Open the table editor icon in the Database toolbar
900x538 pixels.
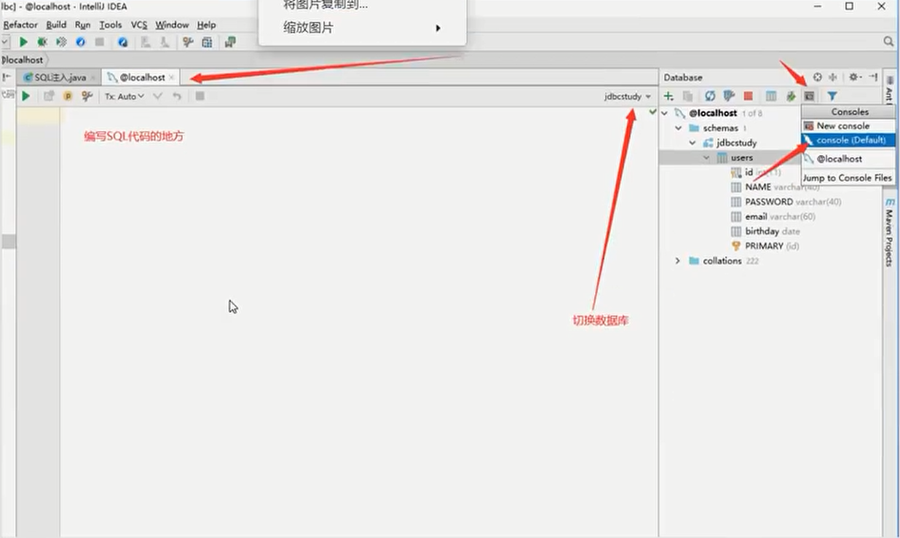(771, 96)
